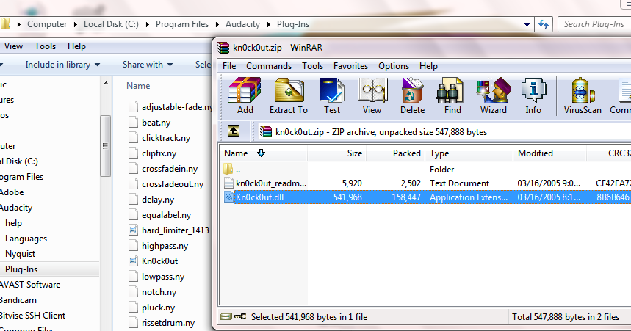Select AVAST Software folder in tree
631x331 pixels.
pyautogui.click(x=30, y=285)
